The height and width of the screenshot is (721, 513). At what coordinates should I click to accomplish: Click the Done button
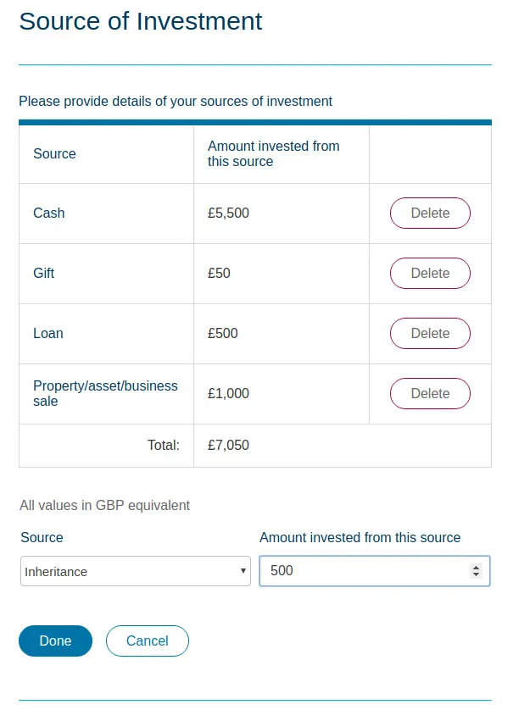[x=56, y=641]
